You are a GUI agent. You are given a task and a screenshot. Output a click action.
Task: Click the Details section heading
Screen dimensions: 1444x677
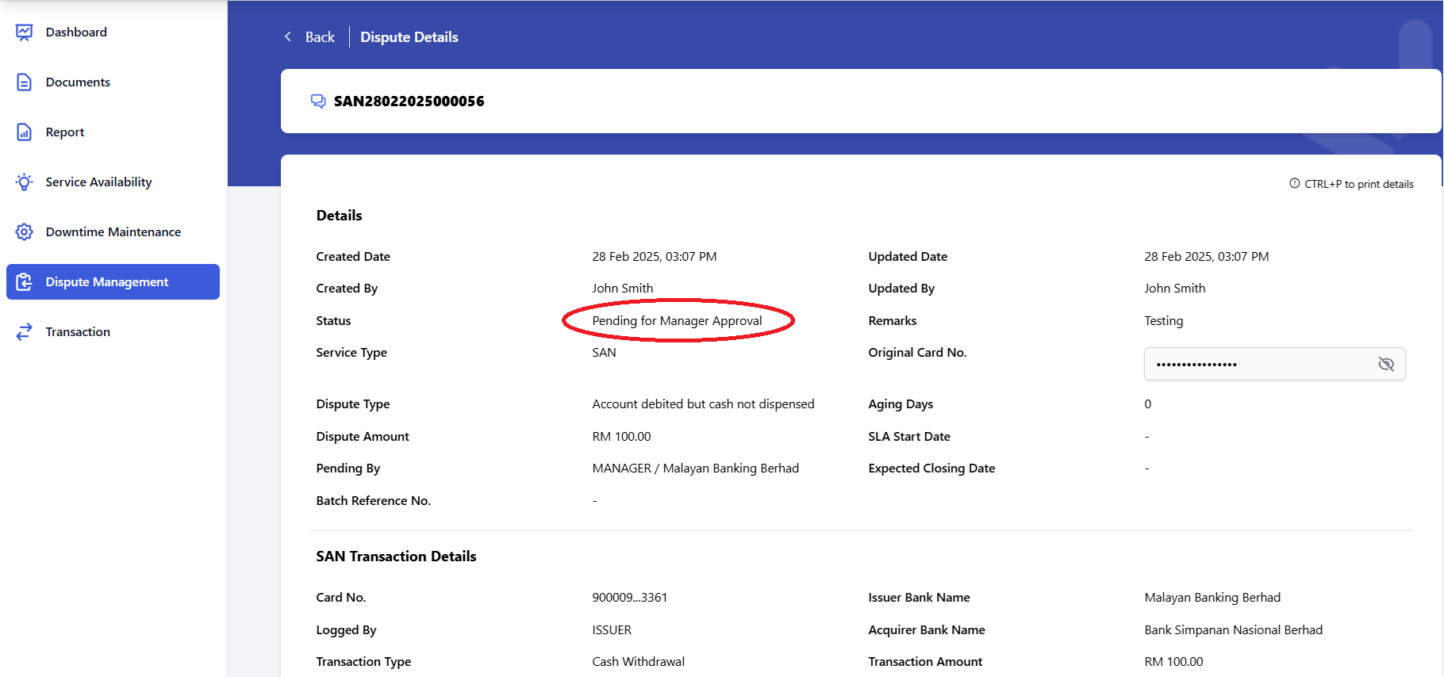339,216
